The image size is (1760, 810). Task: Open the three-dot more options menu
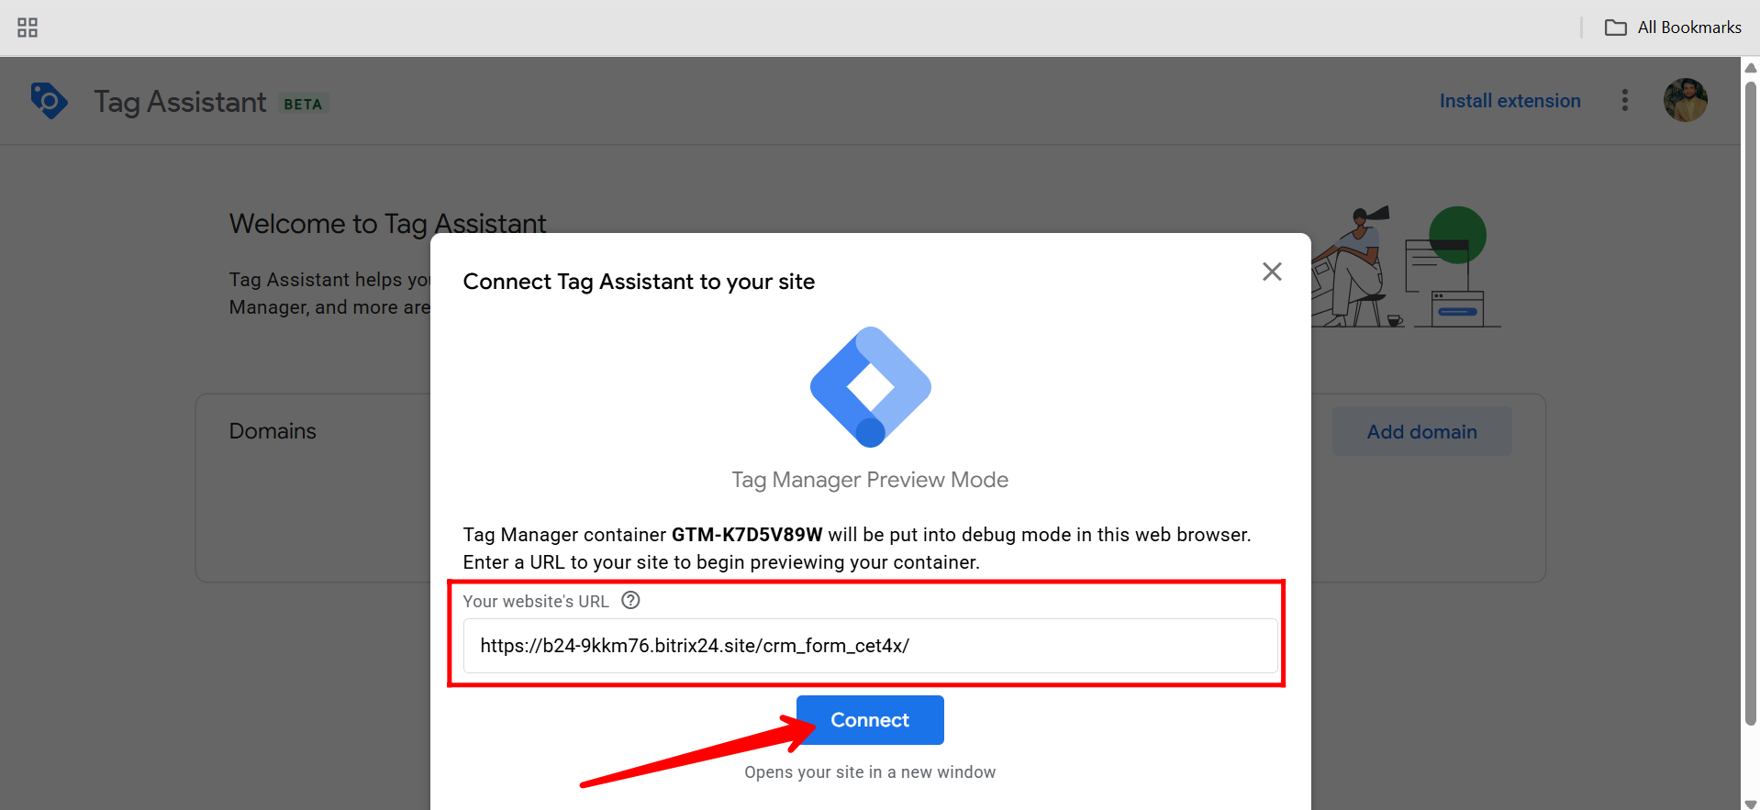tap(1625, 100)
